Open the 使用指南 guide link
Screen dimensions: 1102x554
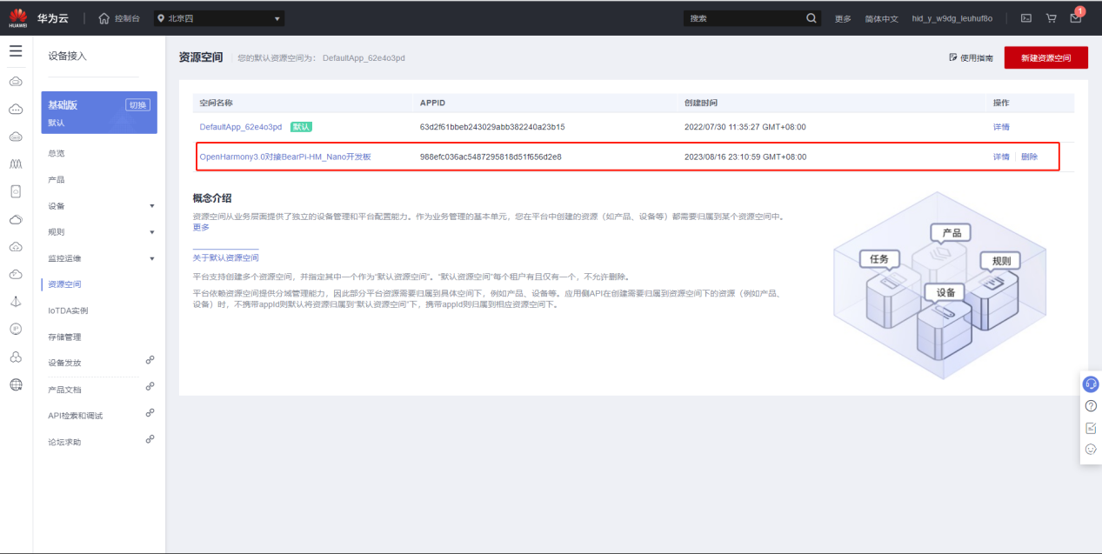click(x=971, y=57)
